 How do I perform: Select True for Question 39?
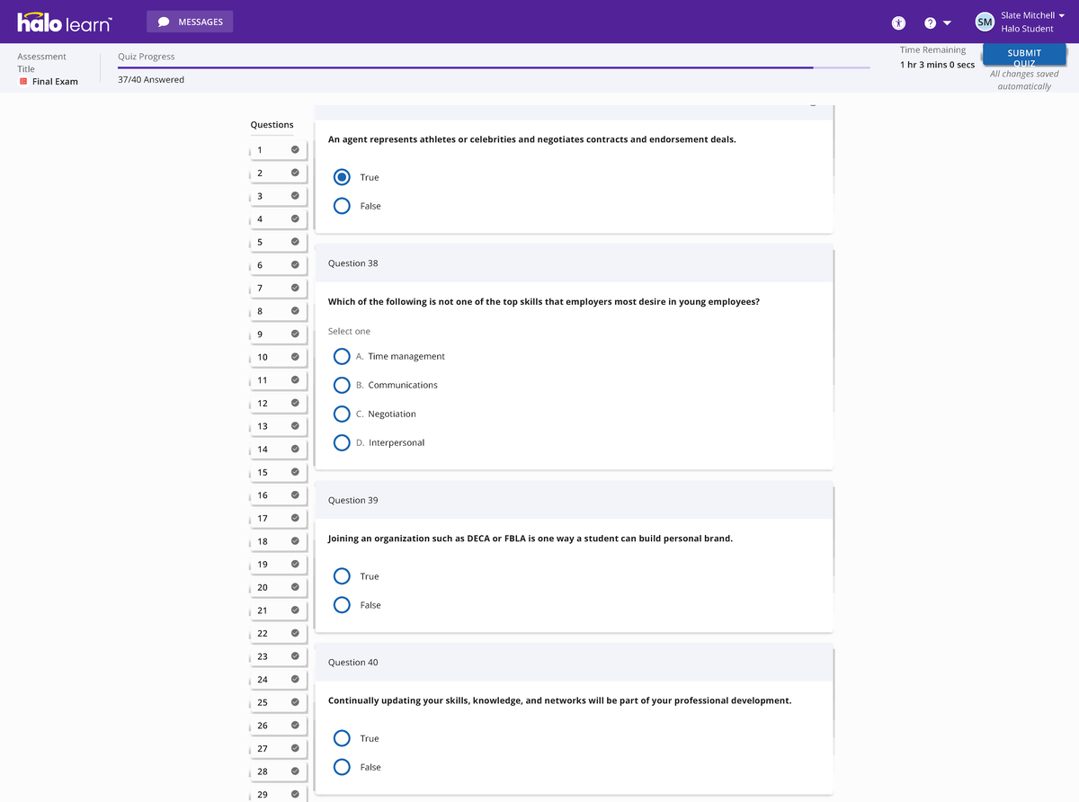click(342, 576)
